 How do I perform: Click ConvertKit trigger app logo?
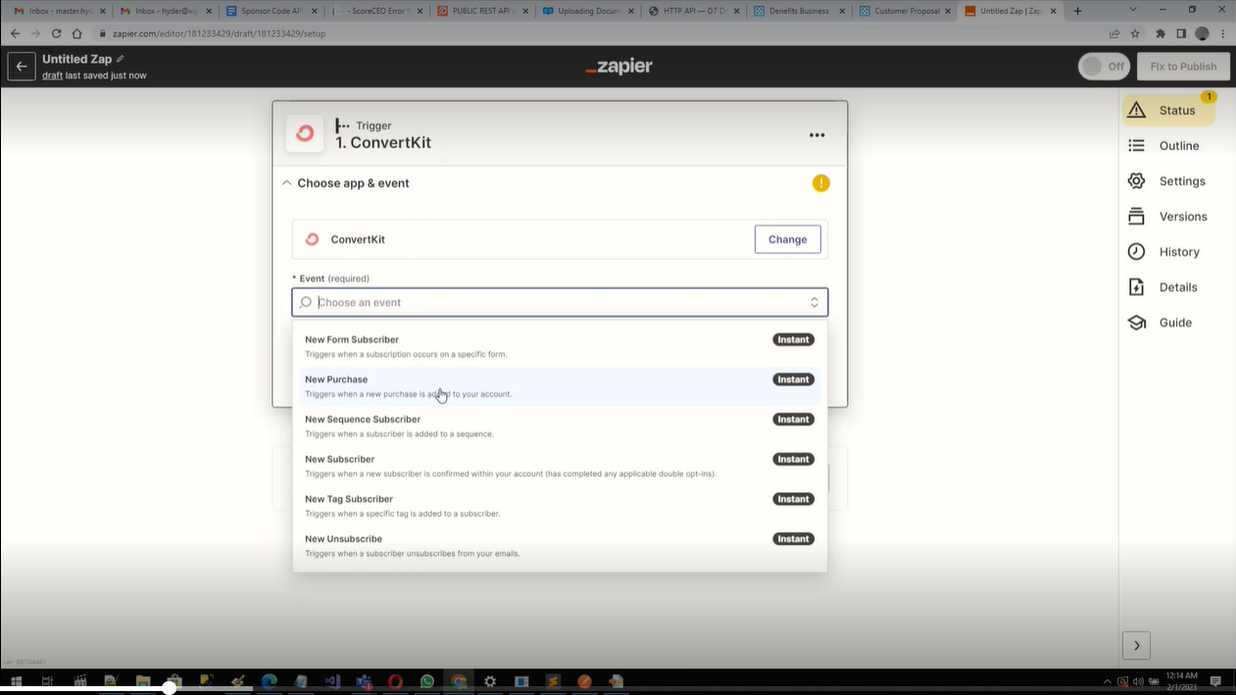click(x=305, y=134)
